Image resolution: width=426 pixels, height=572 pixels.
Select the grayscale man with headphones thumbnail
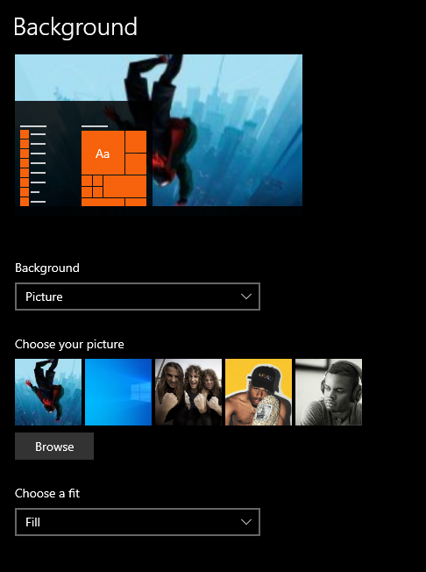pyautogui.click(x=329, y=392)
